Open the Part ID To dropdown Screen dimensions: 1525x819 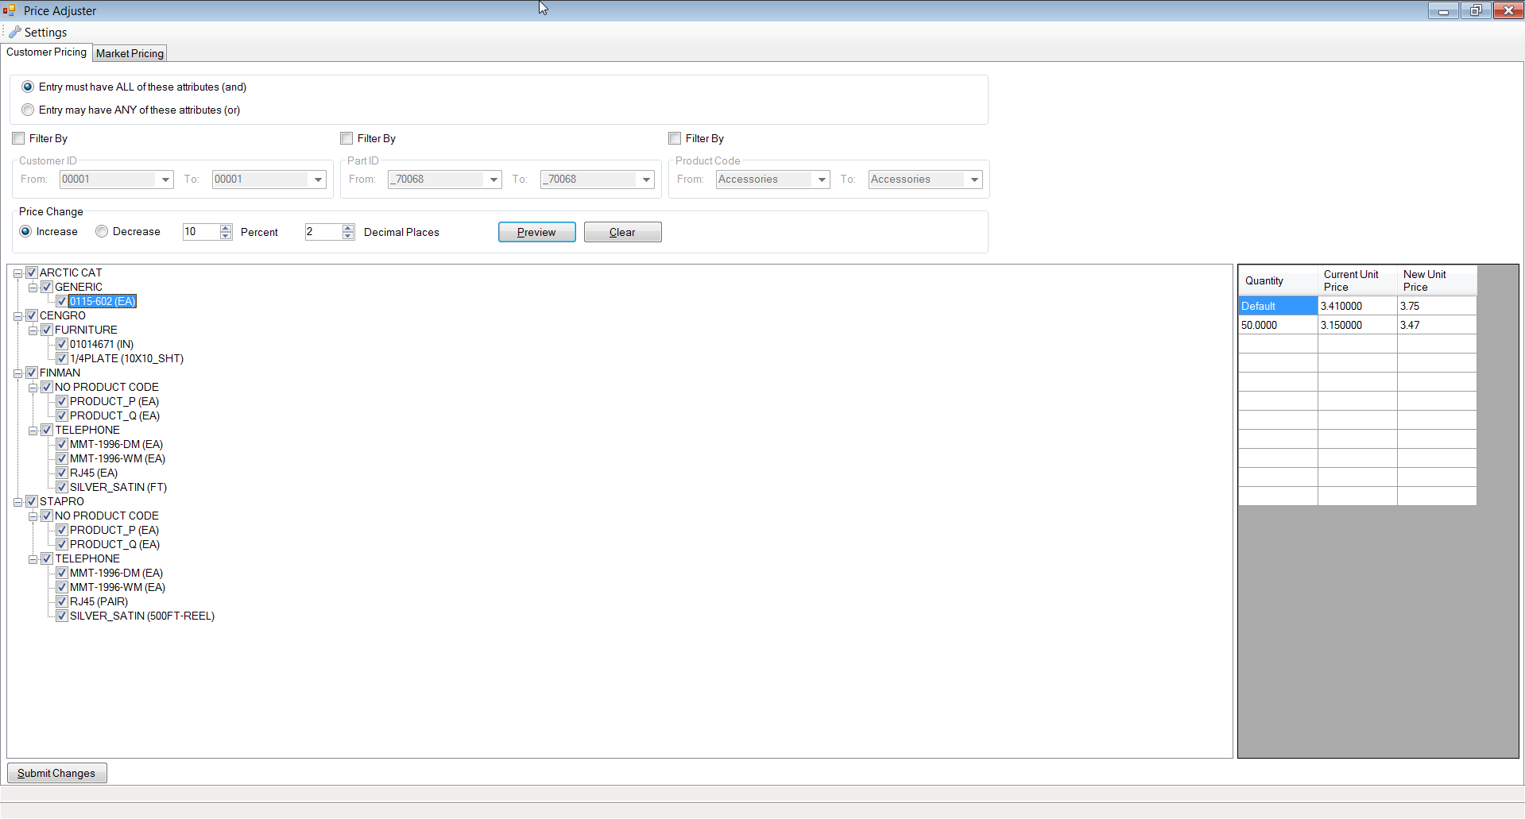tap(646, 180)
